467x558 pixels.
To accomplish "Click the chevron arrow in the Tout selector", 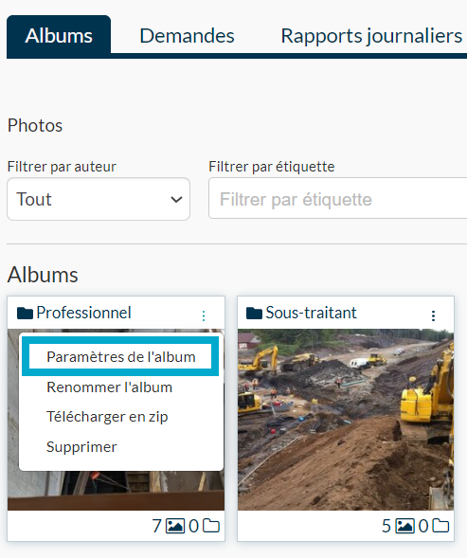I will tap(176, 199).
